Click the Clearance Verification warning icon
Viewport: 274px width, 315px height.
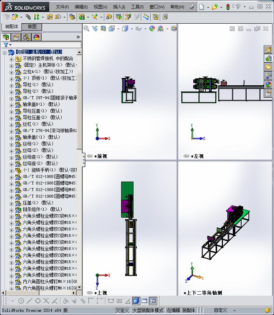(x=155, y=17)
